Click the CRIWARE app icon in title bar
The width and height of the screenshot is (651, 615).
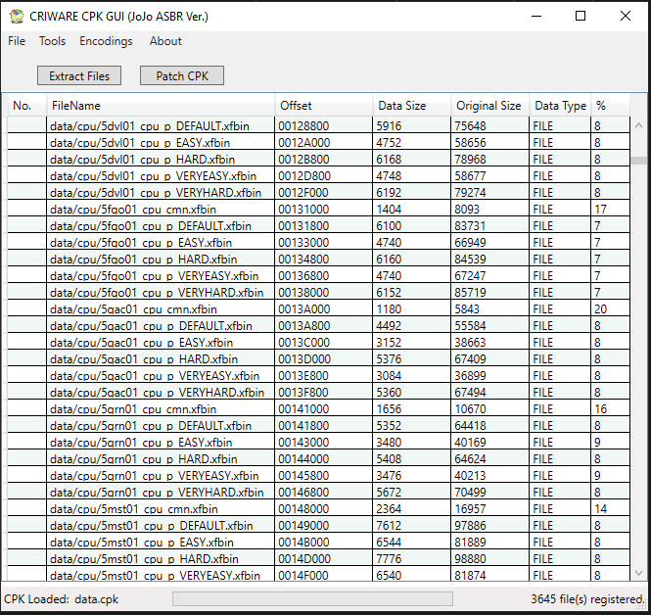click(17, 17)
